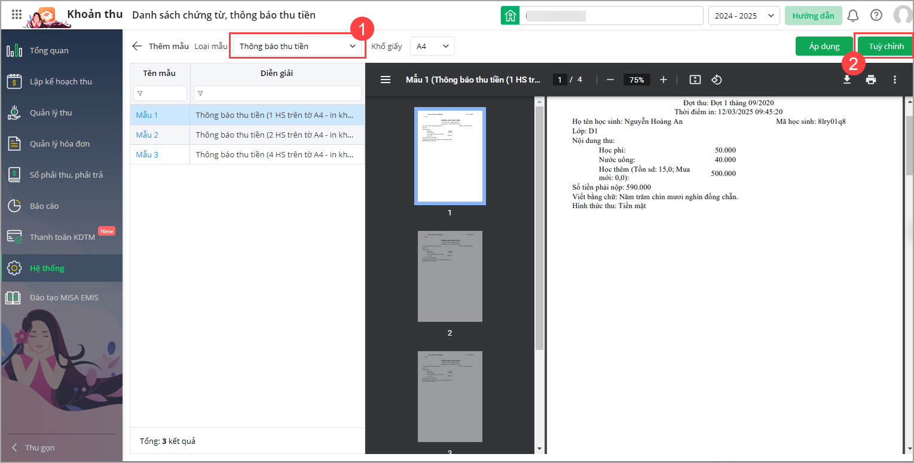Select page 1 thumbnail in PDF sidebar
Viewport: 914px width, 463px height.
tap(450, 156)
